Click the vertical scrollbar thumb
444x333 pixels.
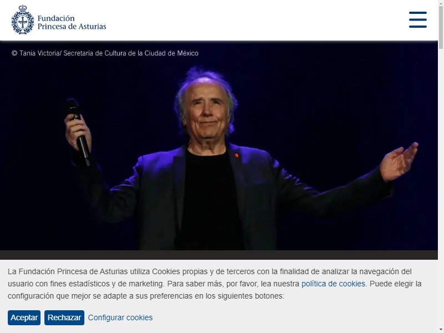pyautogui.click(x=441, y=27)
